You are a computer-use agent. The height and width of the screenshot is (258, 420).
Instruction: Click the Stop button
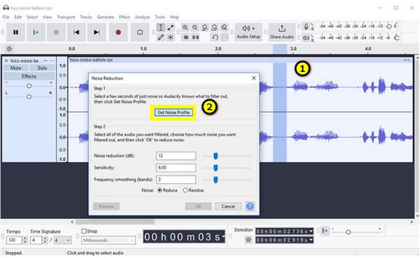click(56, 32)
